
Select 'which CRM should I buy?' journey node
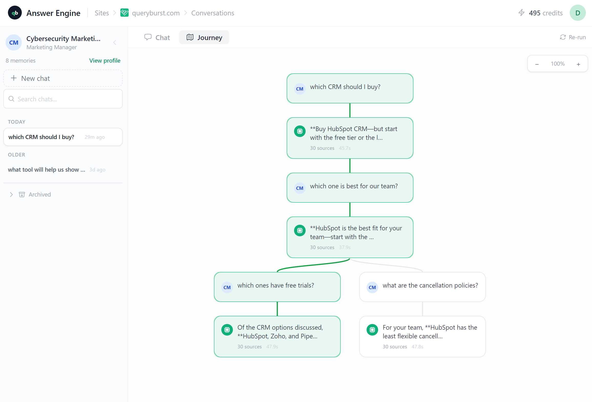coord(350,89)
